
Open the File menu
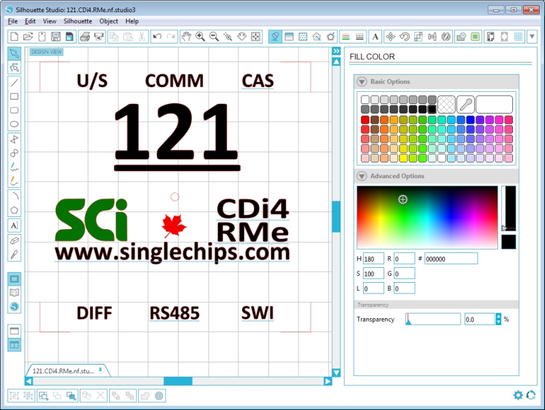pyautogui.click(x=12, y=21)
